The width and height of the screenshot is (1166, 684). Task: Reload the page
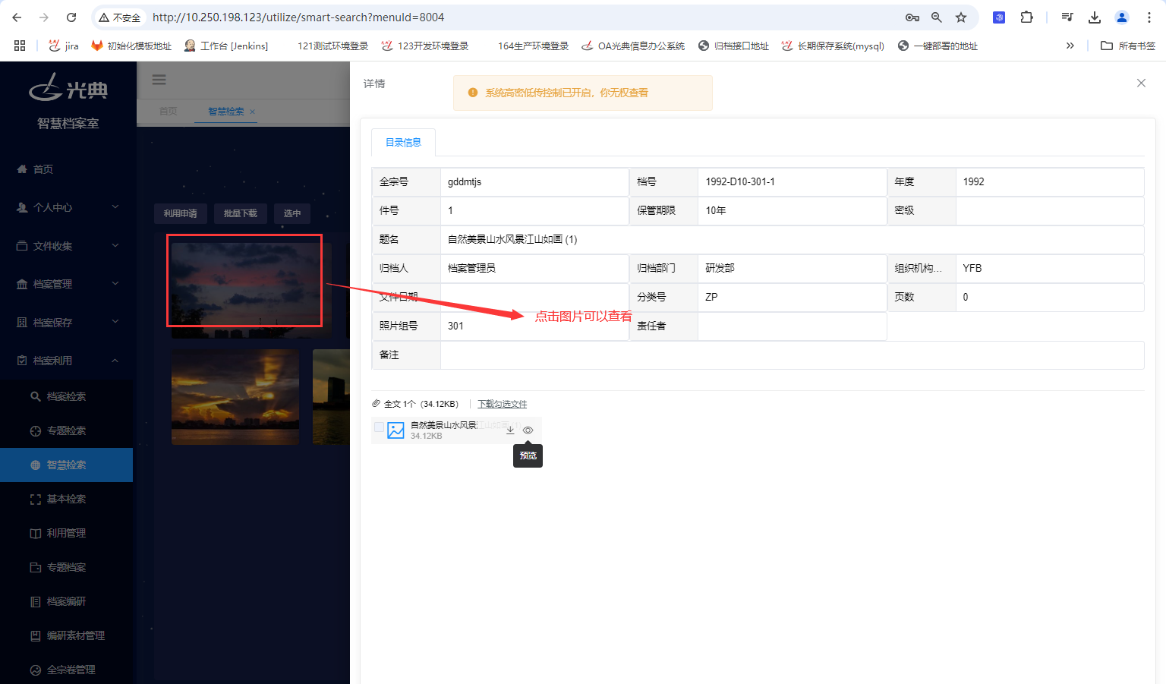point(71,17)
